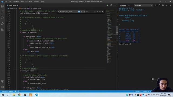Open the Help menu

pos(42,2)
